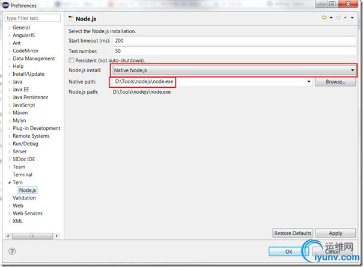The image size is (363, 267).
Task: Select Web in the preferences tree
Action: click(18, 206)
